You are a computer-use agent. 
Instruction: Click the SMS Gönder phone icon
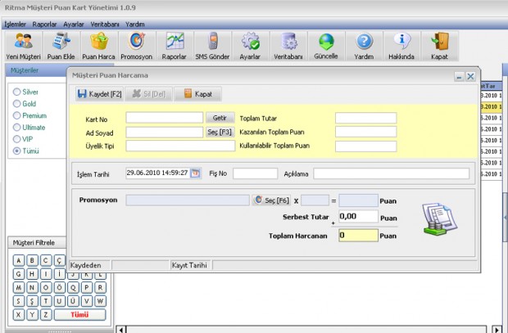click(x=212, y=47)
